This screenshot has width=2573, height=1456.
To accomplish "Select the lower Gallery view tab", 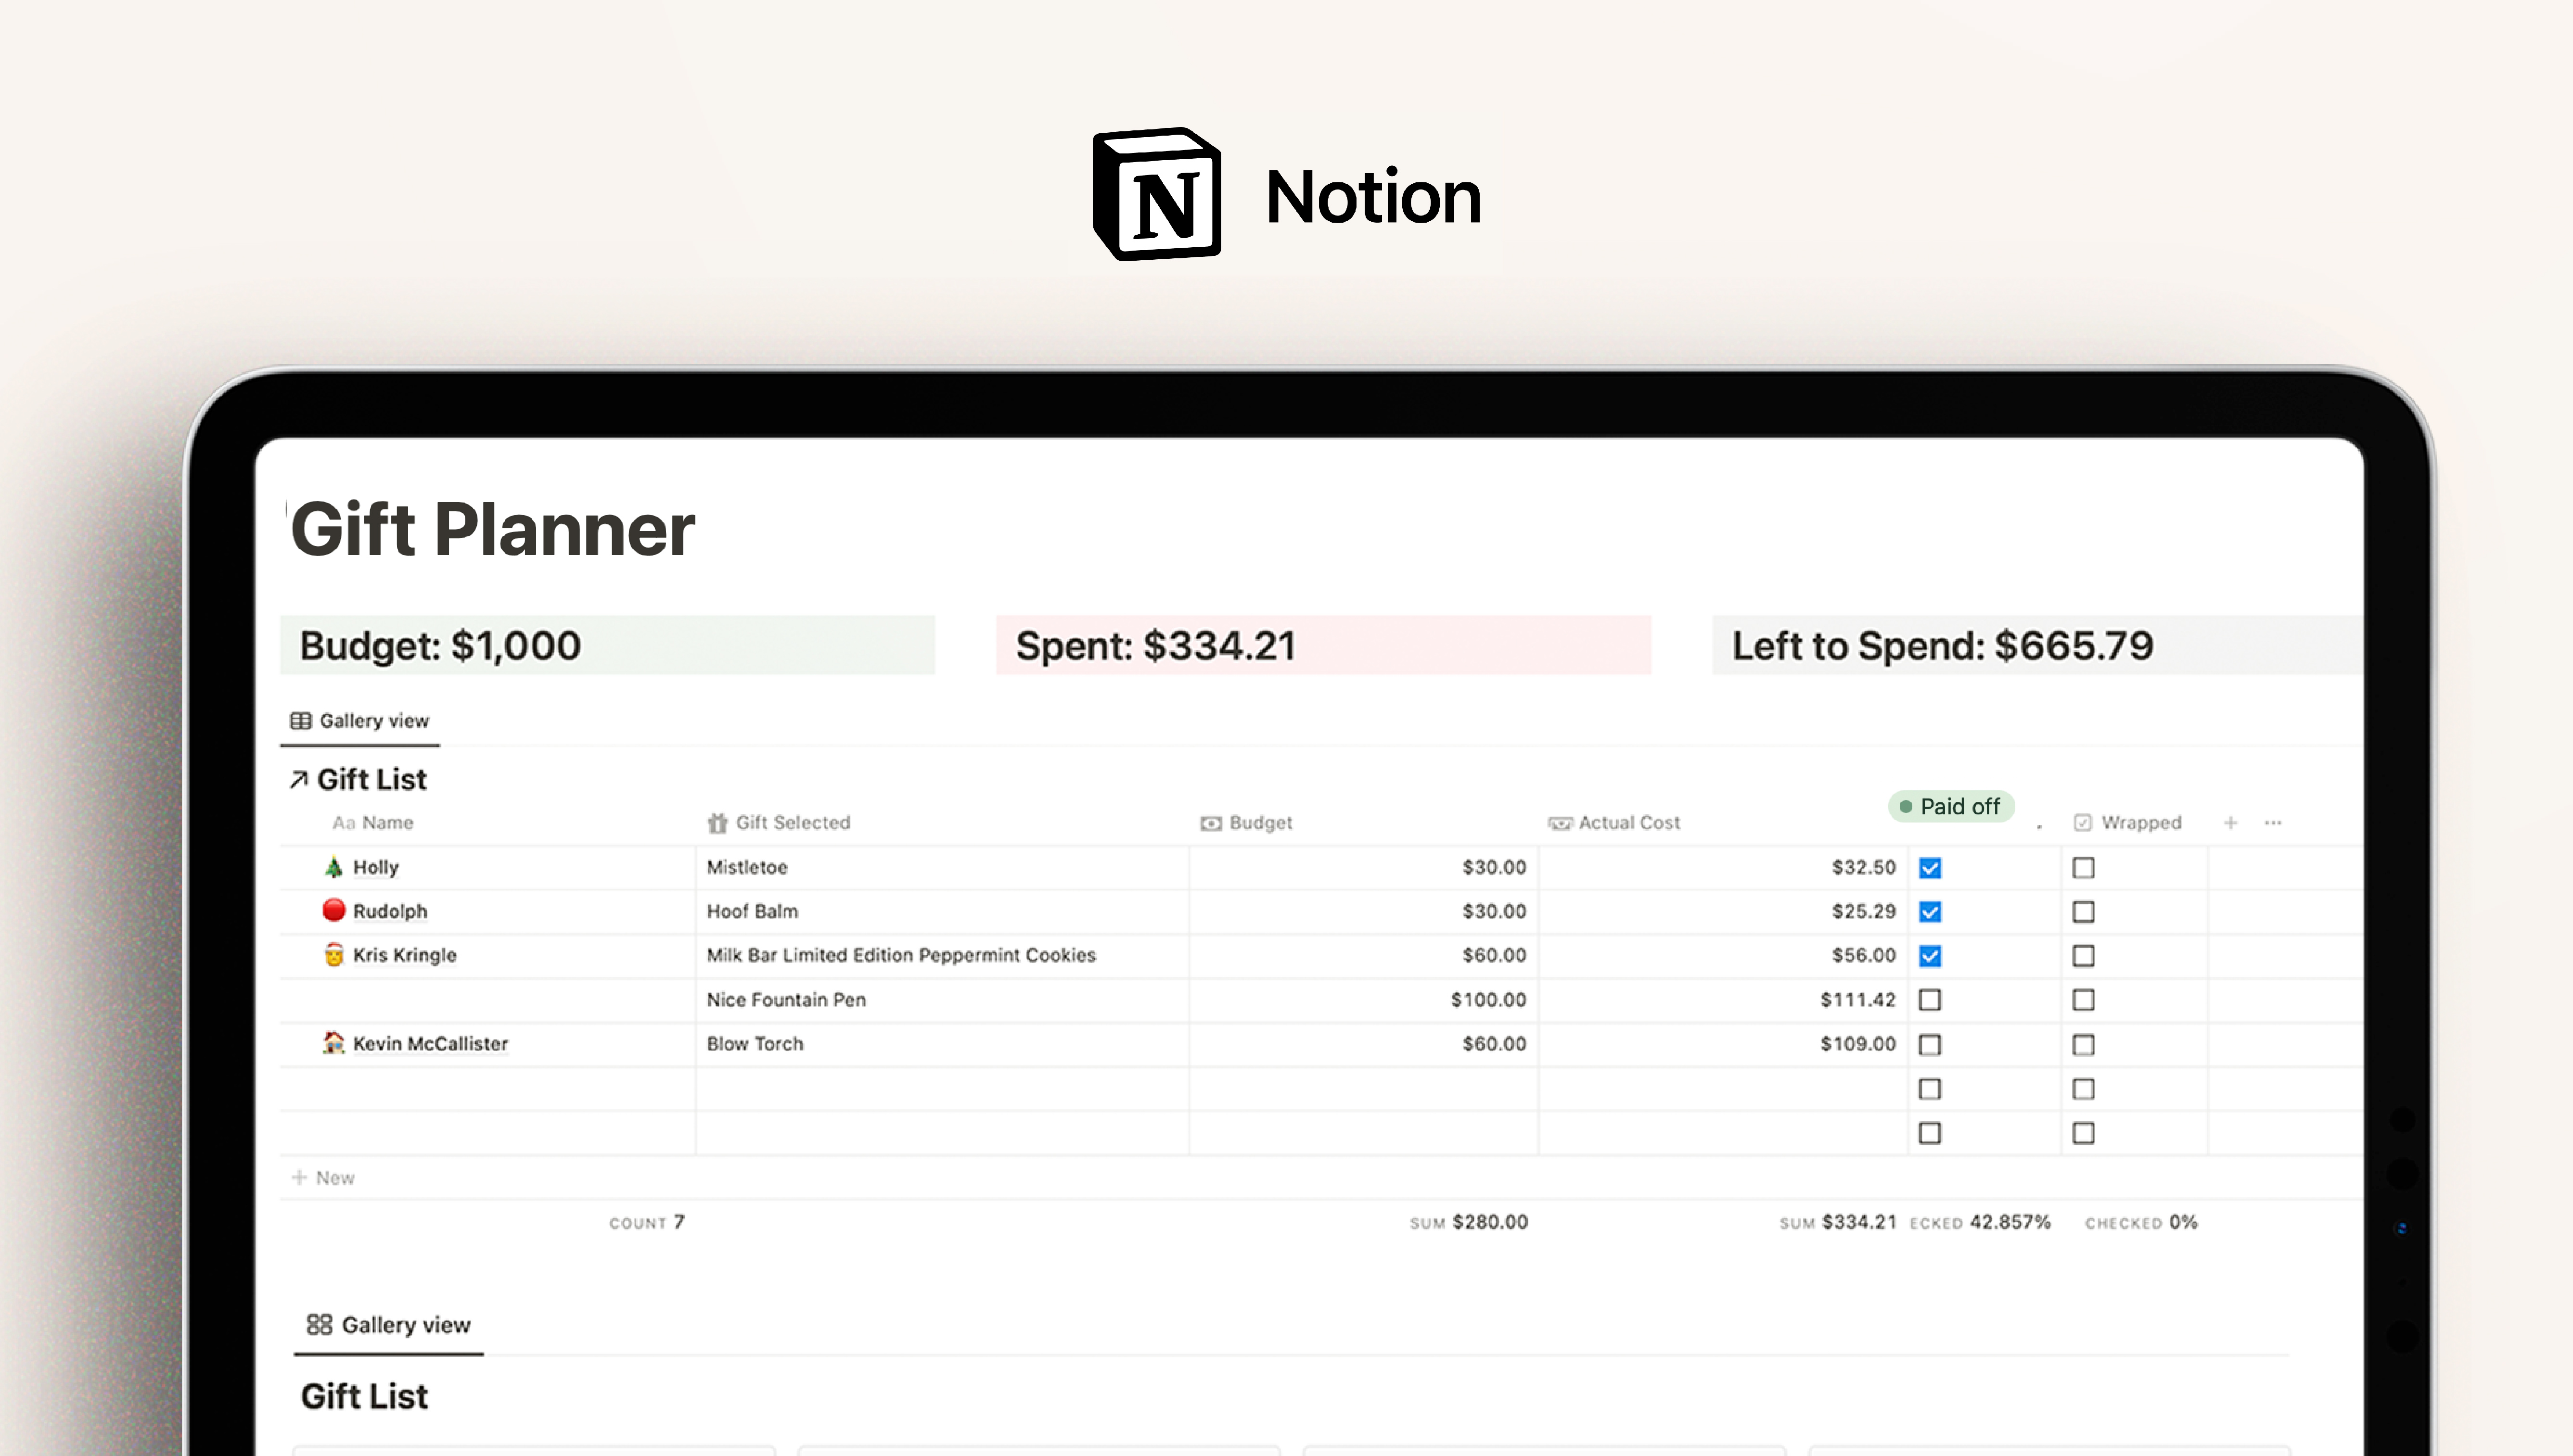I will tap(388, 1325).
